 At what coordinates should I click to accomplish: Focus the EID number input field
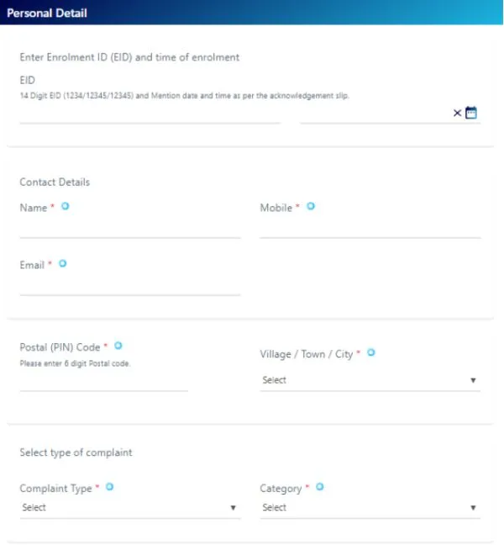[150, 114]
